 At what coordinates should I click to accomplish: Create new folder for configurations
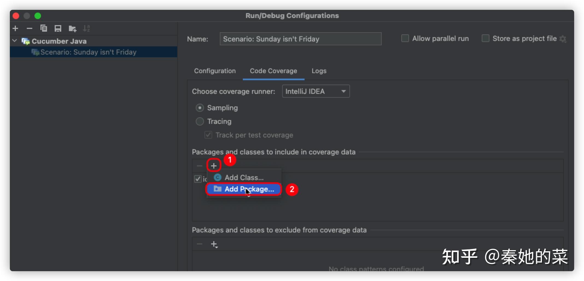[72, 28]
